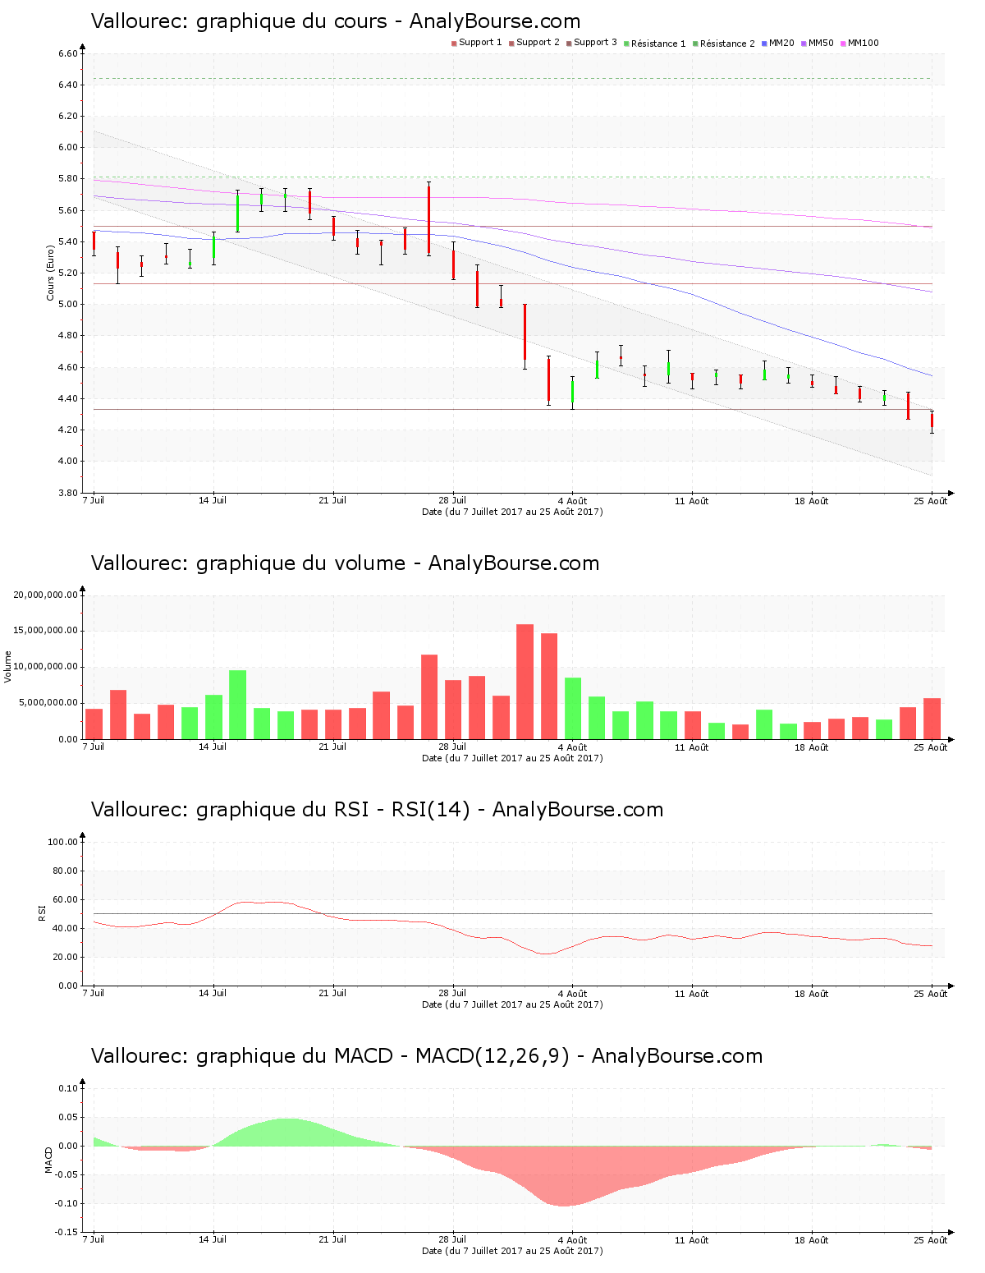The height and width of the screenshot is (1273, 985).
Task: Click the last candlestick at 25 Août in price chart
Action: [x=932, y=421]
